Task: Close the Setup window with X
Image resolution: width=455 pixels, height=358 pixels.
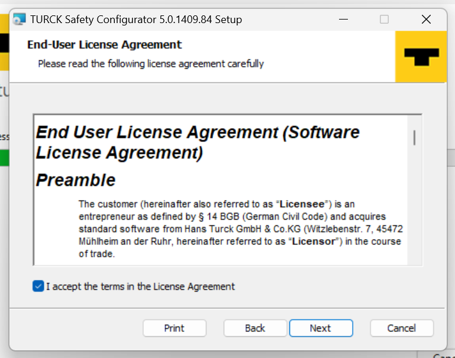Action: (x=426, y=20)
